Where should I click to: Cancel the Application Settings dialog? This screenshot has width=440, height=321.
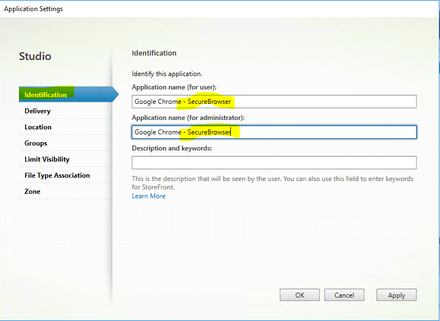344,295
